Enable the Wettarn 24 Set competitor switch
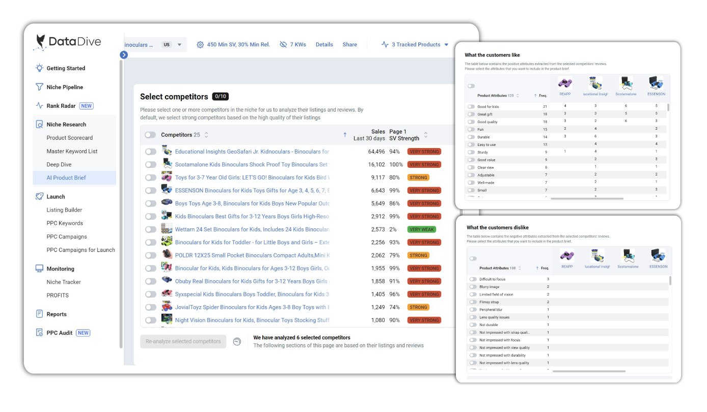This screenshot has height=412, width=707. pyautogui.click(x=150, y=229)
